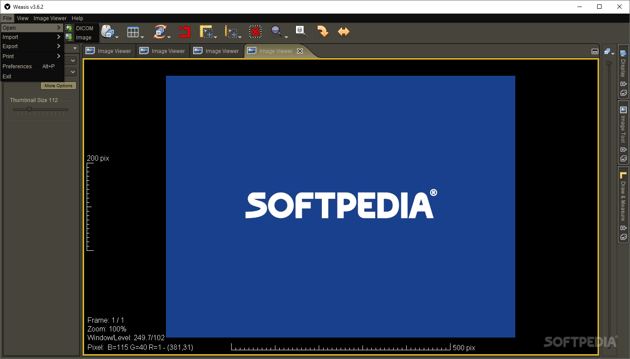Screen dimensions: 630x359
Task: Click the red X delete graphics icon
Action: (256, 32)
